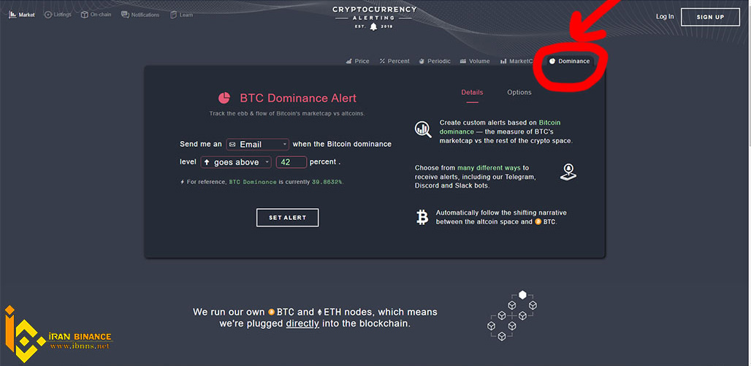Click the underlined word directly
This screenshot has height=366, width=751.
pyautogui.click(x=302, y=324)
